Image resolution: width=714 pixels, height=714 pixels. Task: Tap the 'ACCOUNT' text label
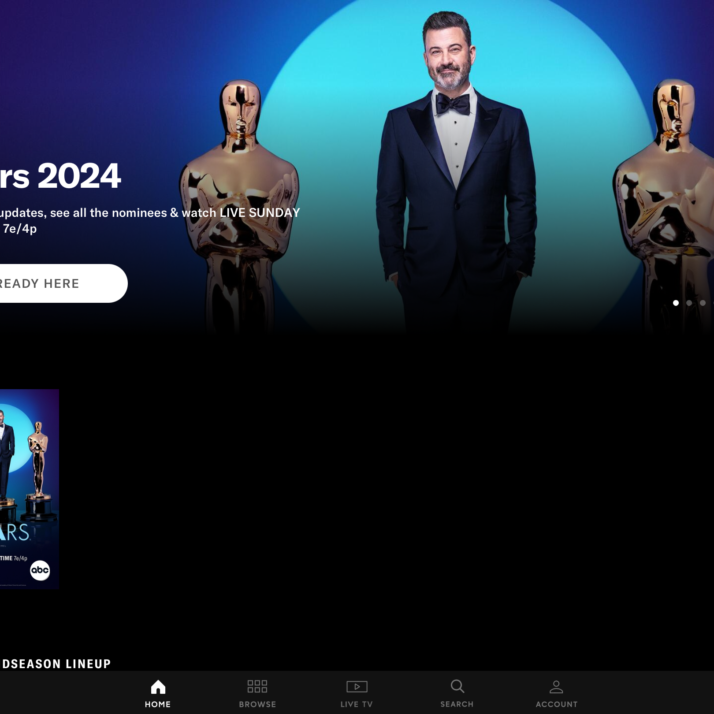pyautogui.click(x=556, y=704)
